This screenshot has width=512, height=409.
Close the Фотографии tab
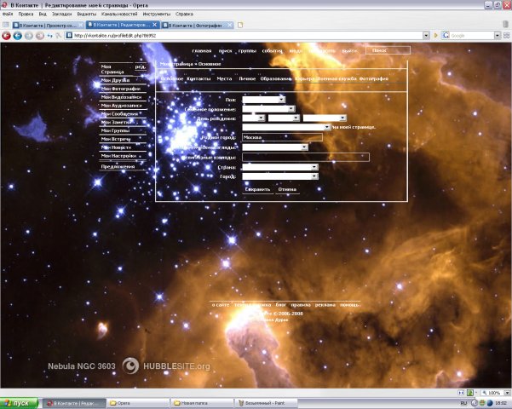(230, 26)
